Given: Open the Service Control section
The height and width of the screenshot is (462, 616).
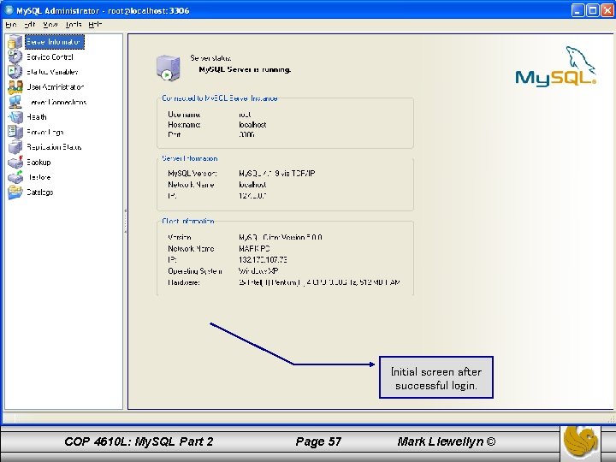Looking at the screenshot, I should pyautogui.click(x=50, y=57).
